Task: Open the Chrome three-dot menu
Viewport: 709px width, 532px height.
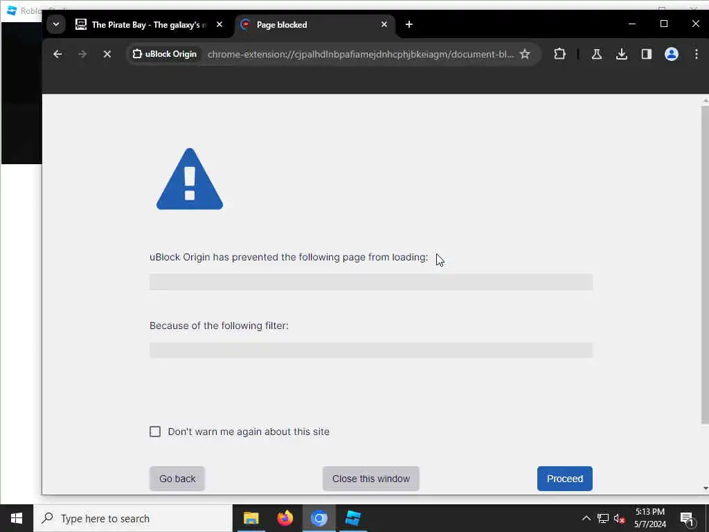Action: [696, 54]
